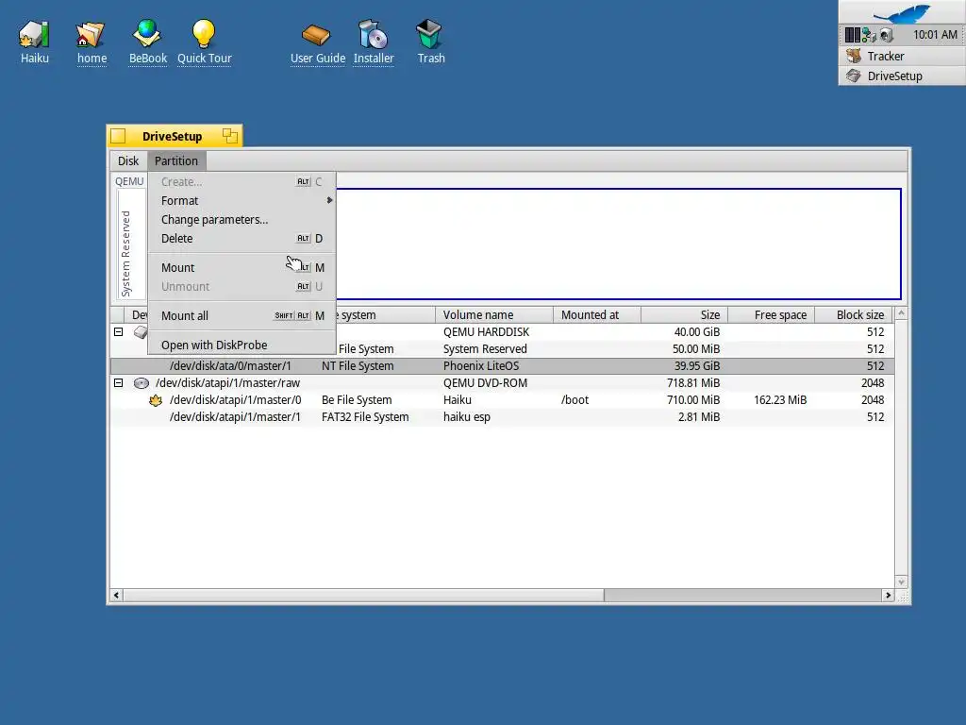Viewport: 966px width, 725px height.
Task: Open the Trash icon
Action: [429, 34]
